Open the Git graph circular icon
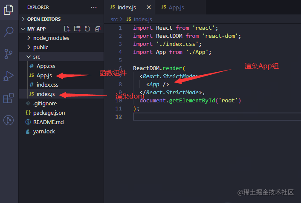 [x=9, y=120]
